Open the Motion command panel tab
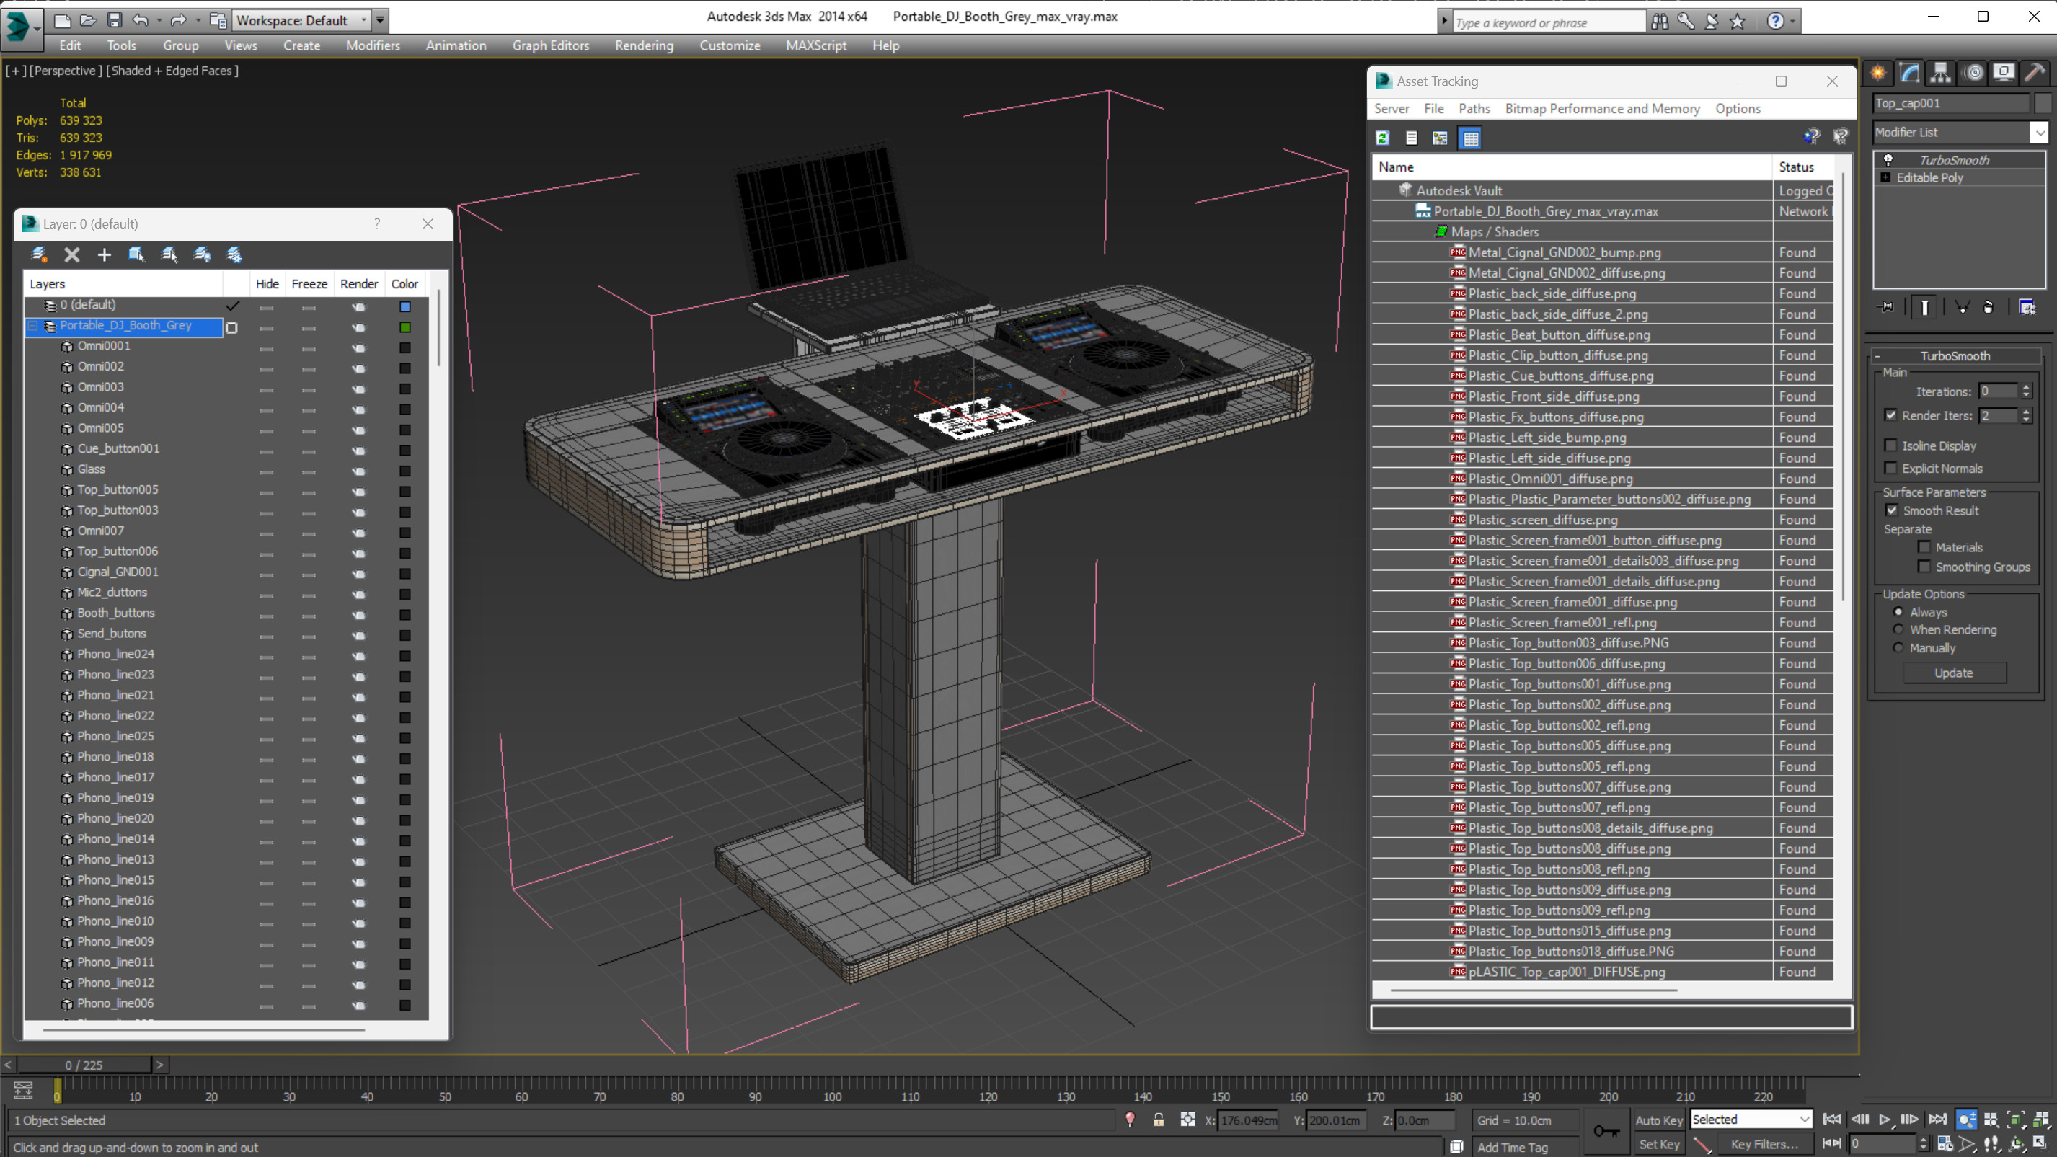The image size is (2057, 1157). [x=1973, y=73]
